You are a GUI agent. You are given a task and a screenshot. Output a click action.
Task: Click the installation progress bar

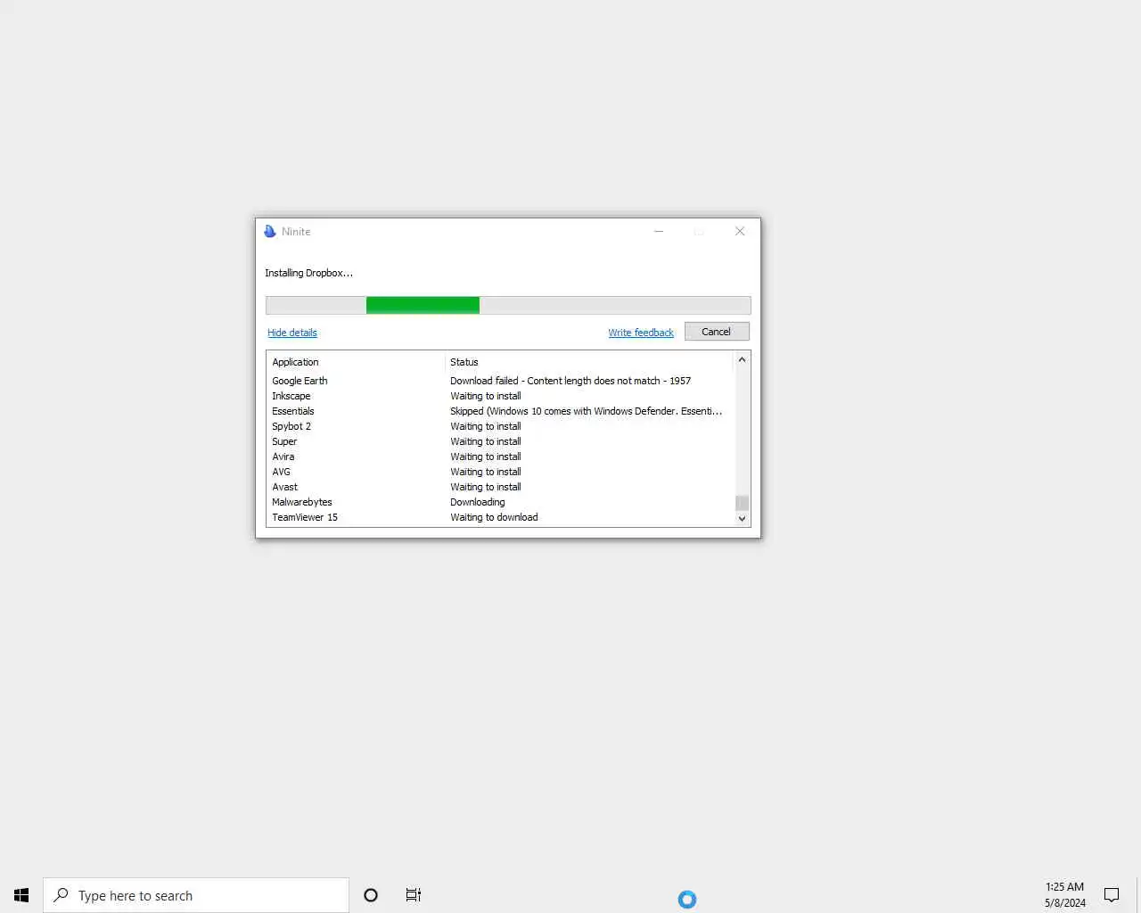tap(508, 306)
